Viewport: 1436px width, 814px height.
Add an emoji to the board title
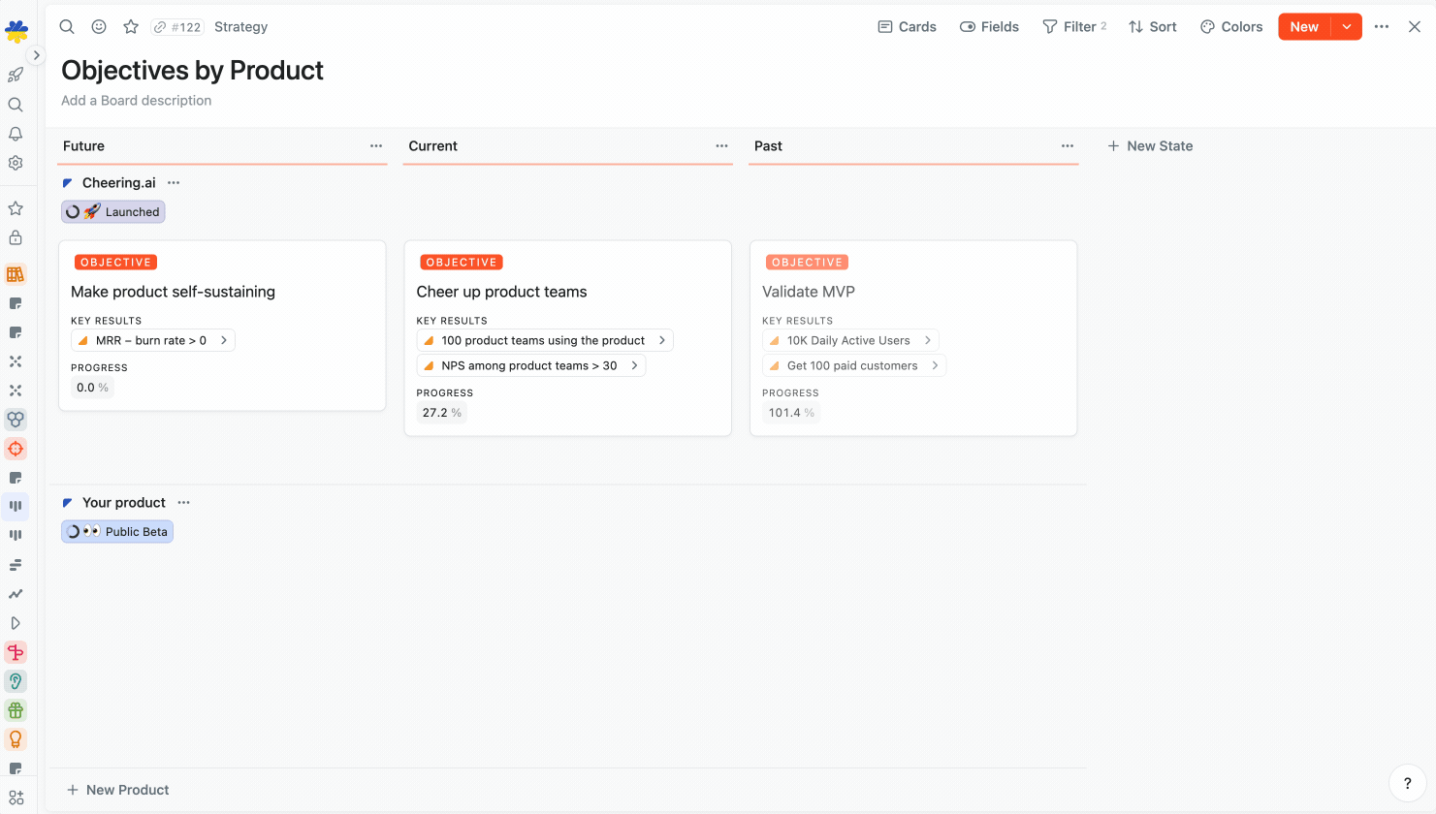click(98, 26)
